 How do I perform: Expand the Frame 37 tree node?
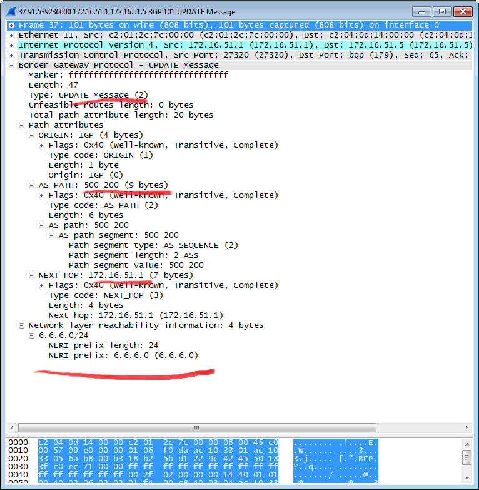[12, 25]
